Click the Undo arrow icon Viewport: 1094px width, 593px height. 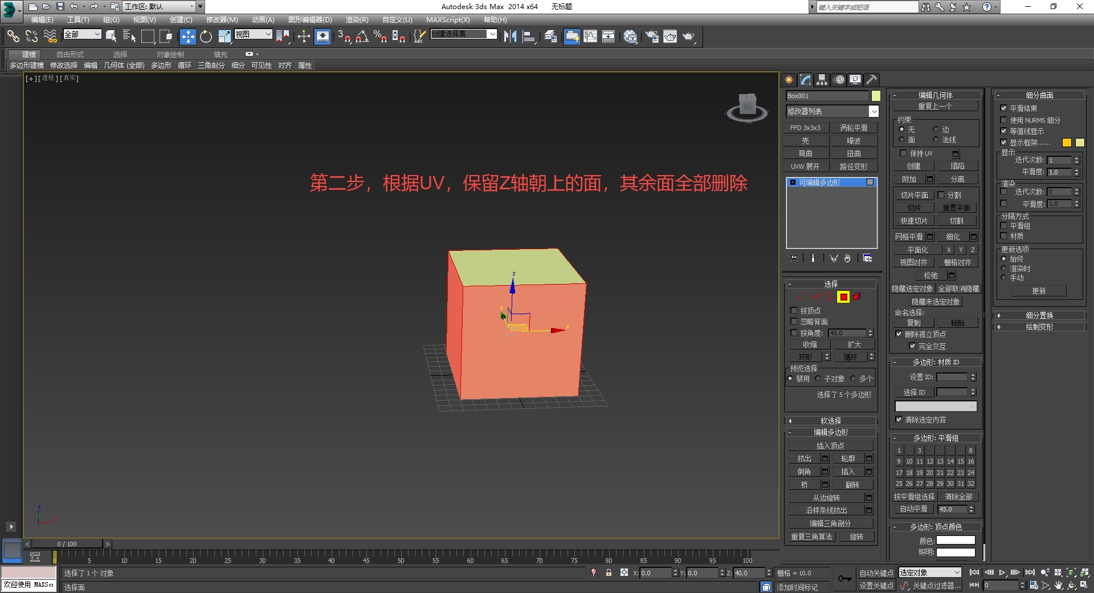coord(74,7)
